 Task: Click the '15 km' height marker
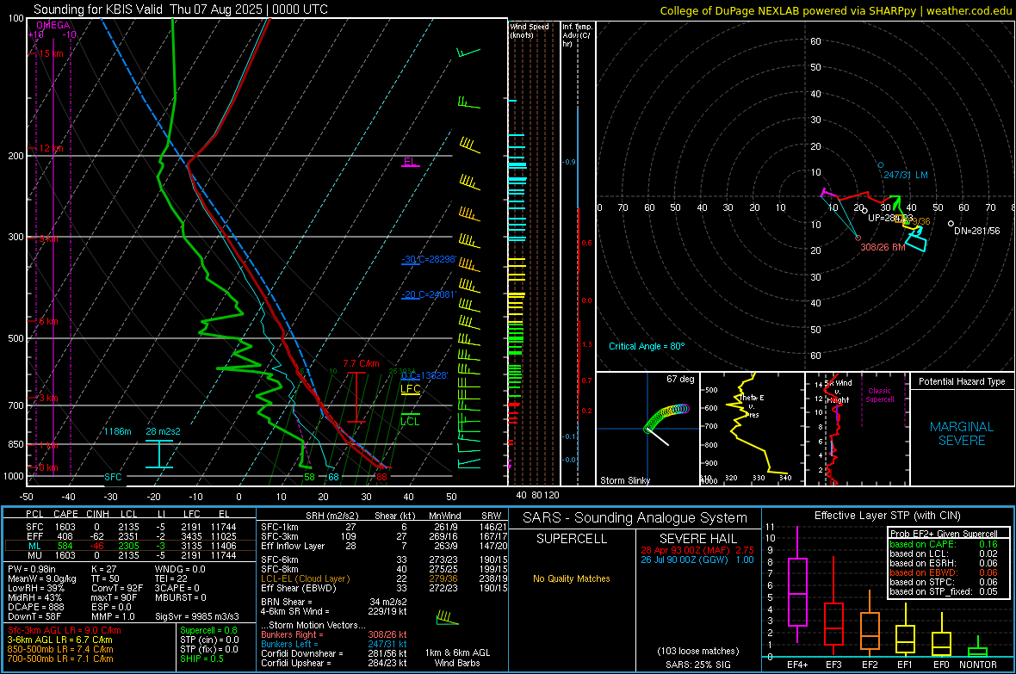coord(51,53)
